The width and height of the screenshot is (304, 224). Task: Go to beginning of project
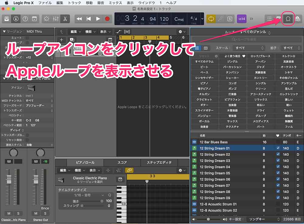coord(88,19)
